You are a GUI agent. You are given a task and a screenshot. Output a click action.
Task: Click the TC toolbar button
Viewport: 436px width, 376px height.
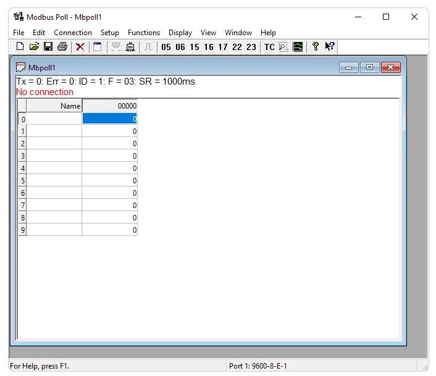269,47
